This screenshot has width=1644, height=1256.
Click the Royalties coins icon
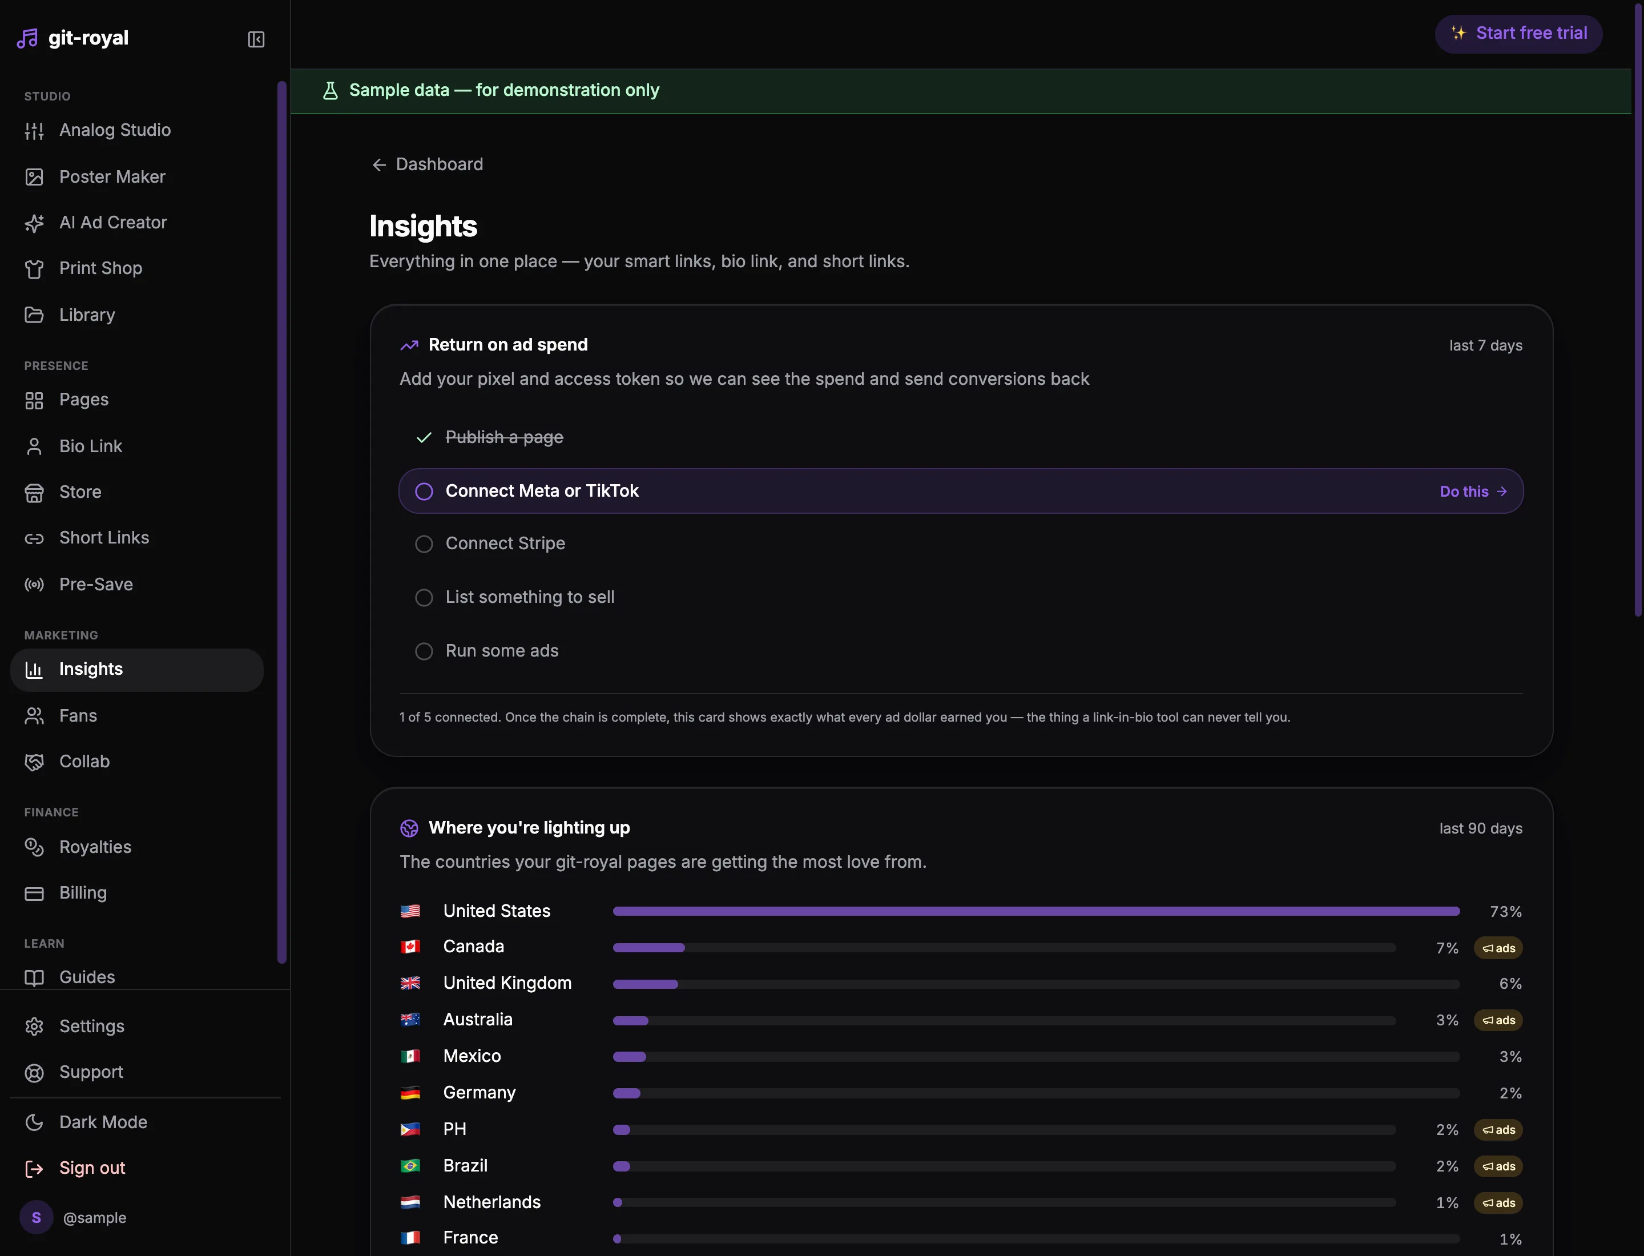[34, 847]
